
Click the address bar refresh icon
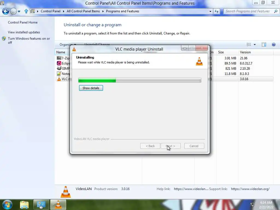tap(217, 11)
